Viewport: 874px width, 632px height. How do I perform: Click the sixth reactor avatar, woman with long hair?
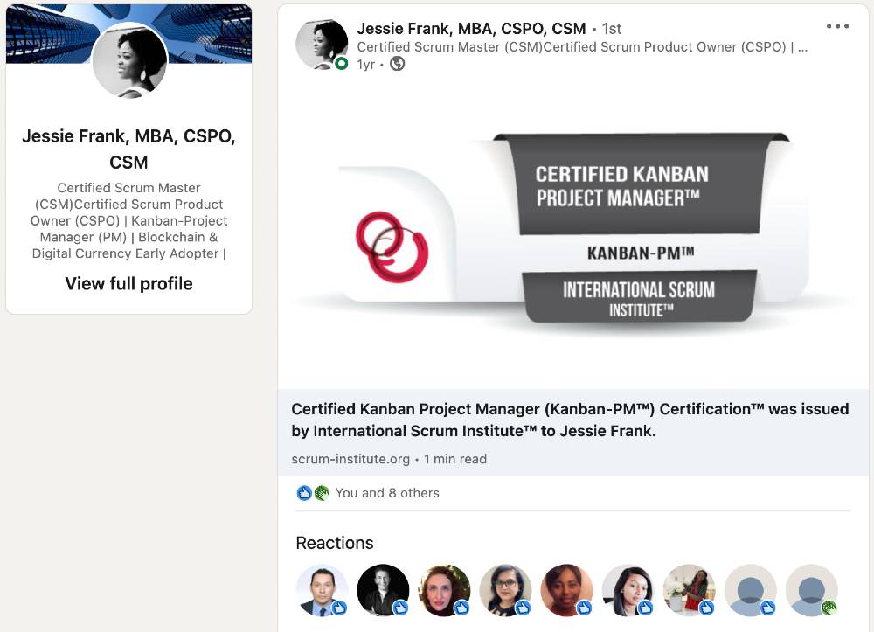click(x=628, y=590)
